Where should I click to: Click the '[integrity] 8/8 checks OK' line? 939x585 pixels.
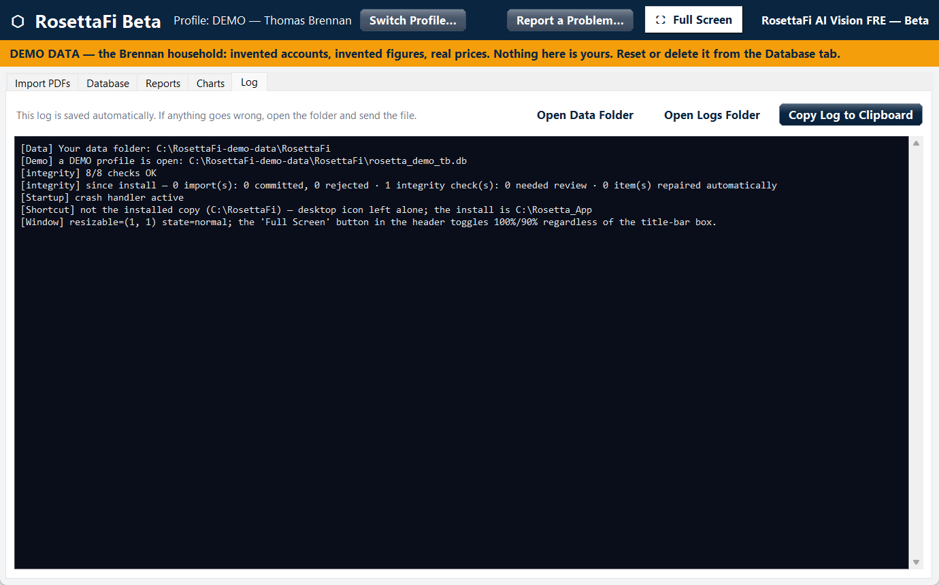[88, 173]
